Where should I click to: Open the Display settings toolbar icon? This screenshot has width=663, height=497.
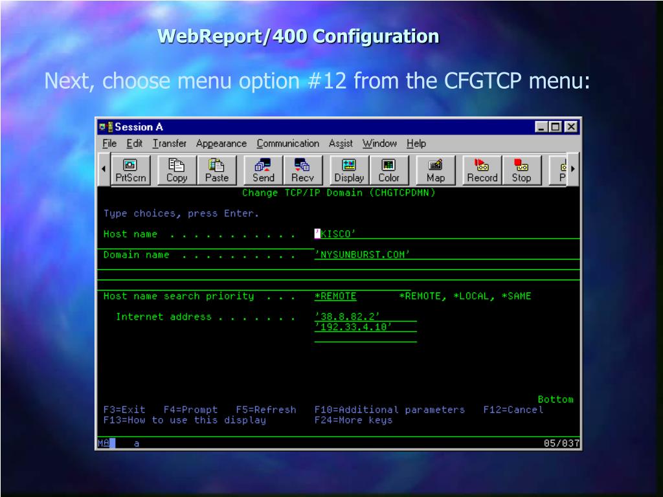click(349, 170)
